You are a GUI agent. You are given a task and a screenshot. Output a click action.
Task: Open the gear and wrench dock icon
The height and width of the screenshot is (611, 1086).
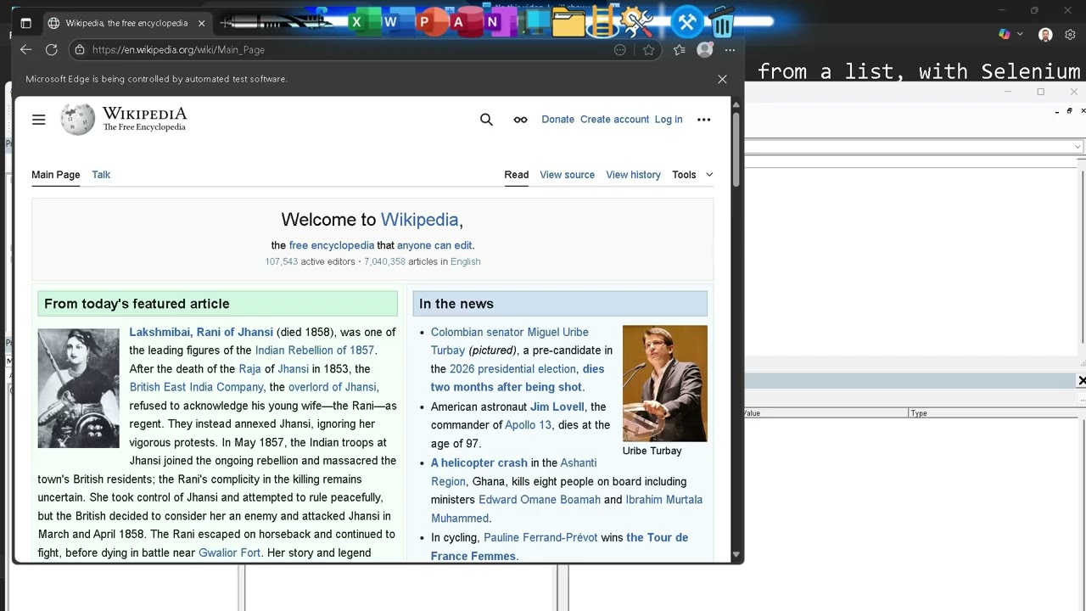[636, 22]
